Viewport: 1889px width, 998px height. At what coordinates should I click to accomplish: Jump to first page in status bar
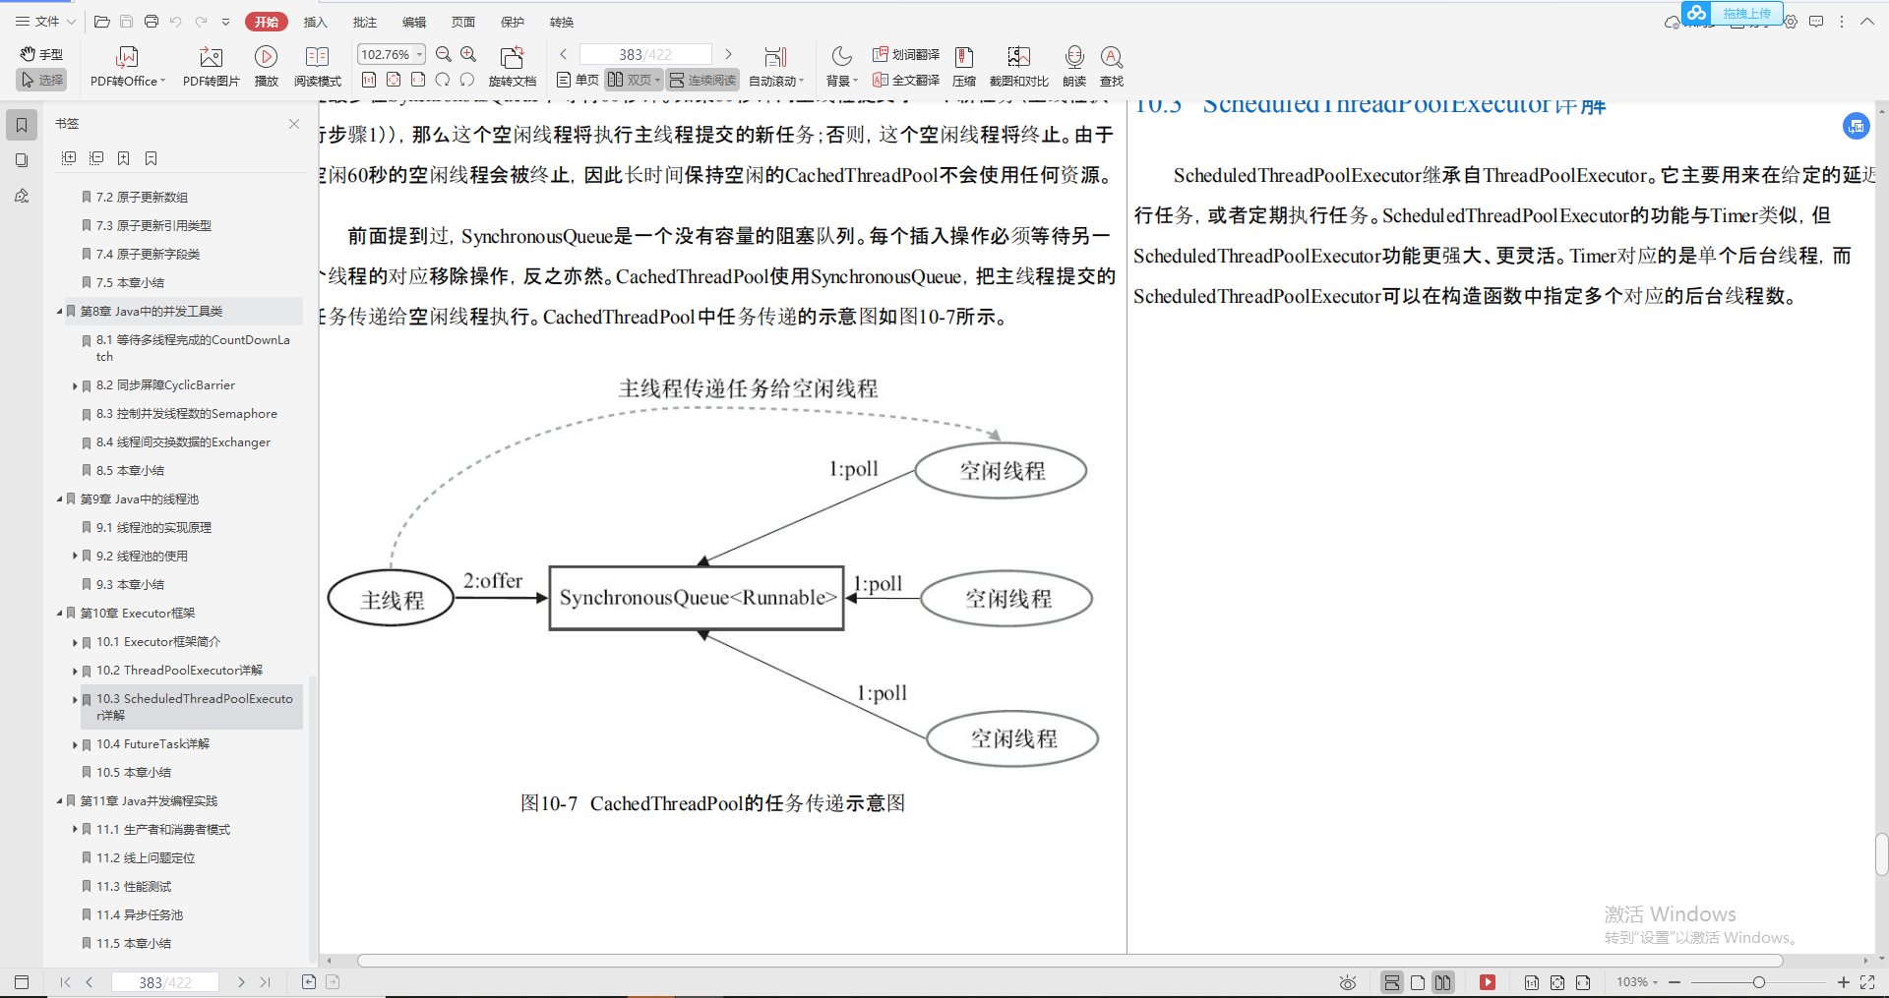[x=65, y=982]
